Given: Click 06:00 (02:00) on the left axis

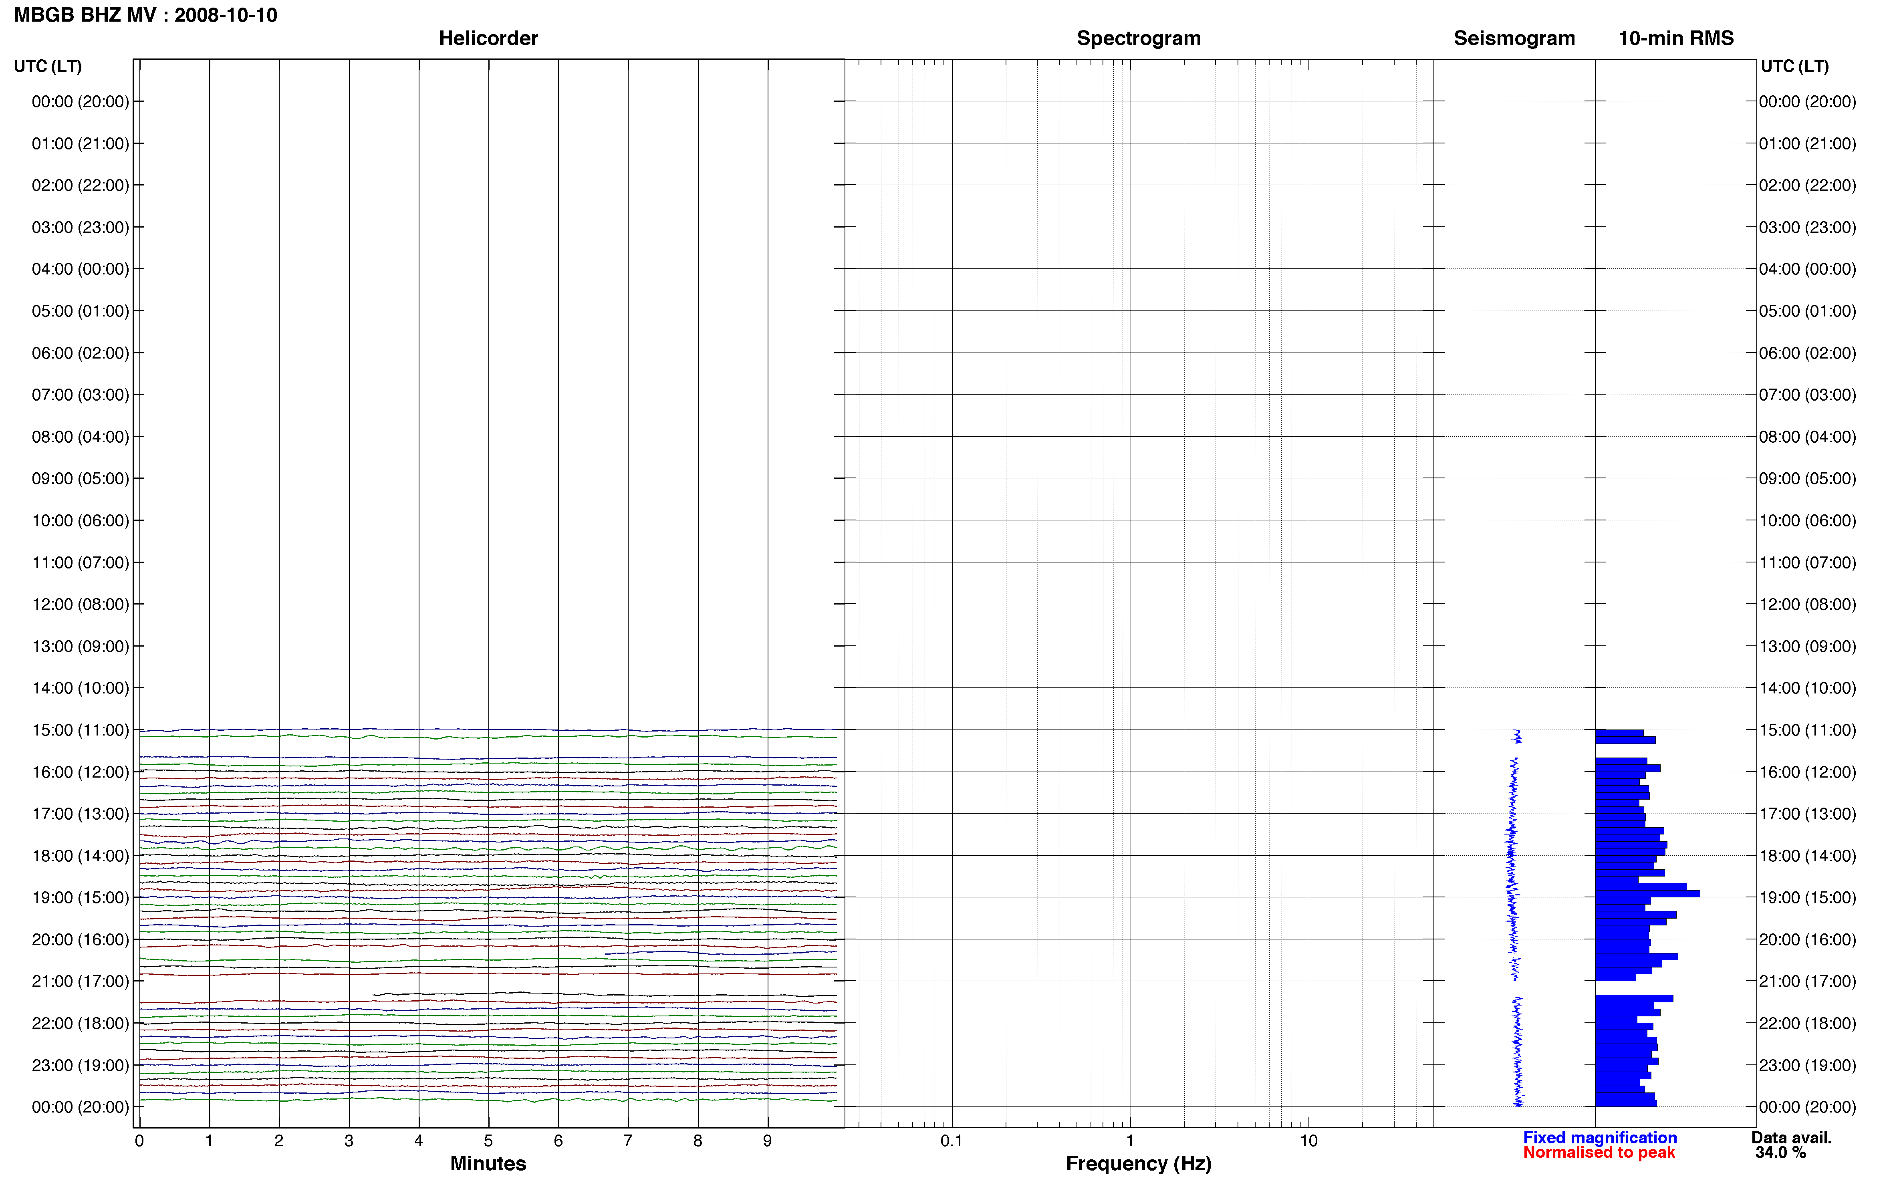Looking at the screenshot, I should (80, 353).
